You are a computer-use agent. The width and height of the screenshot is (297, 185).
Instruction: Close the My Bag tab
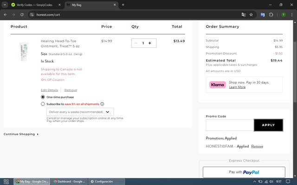(115, 5)
